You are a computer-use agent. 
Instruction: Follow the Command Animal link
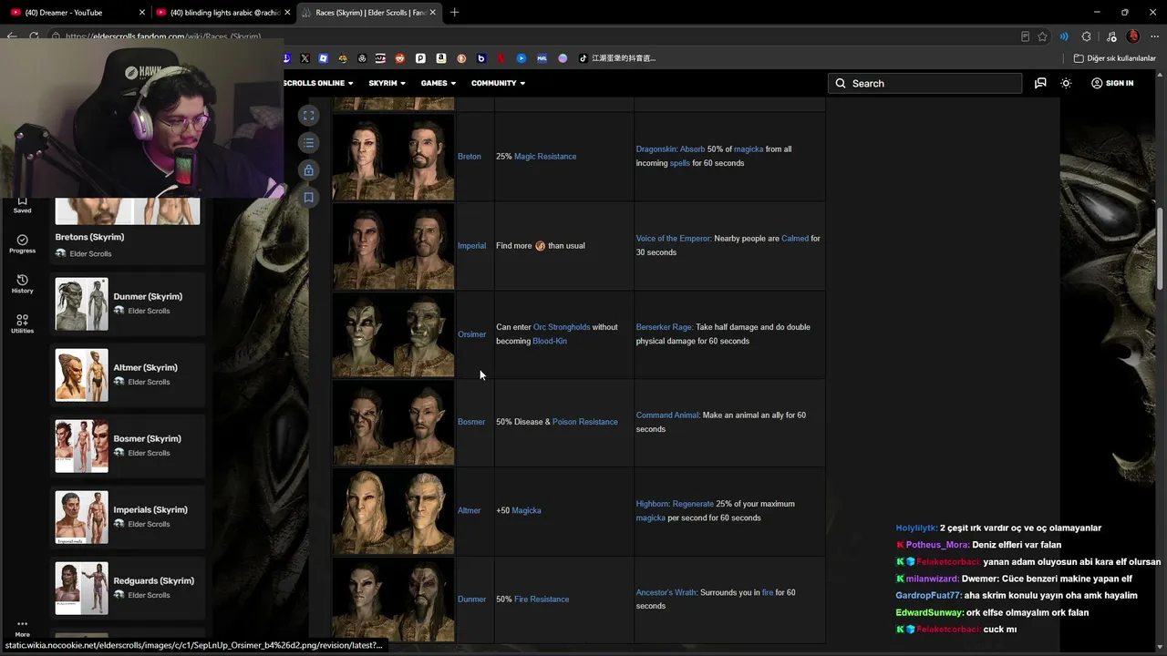(667, 415)
